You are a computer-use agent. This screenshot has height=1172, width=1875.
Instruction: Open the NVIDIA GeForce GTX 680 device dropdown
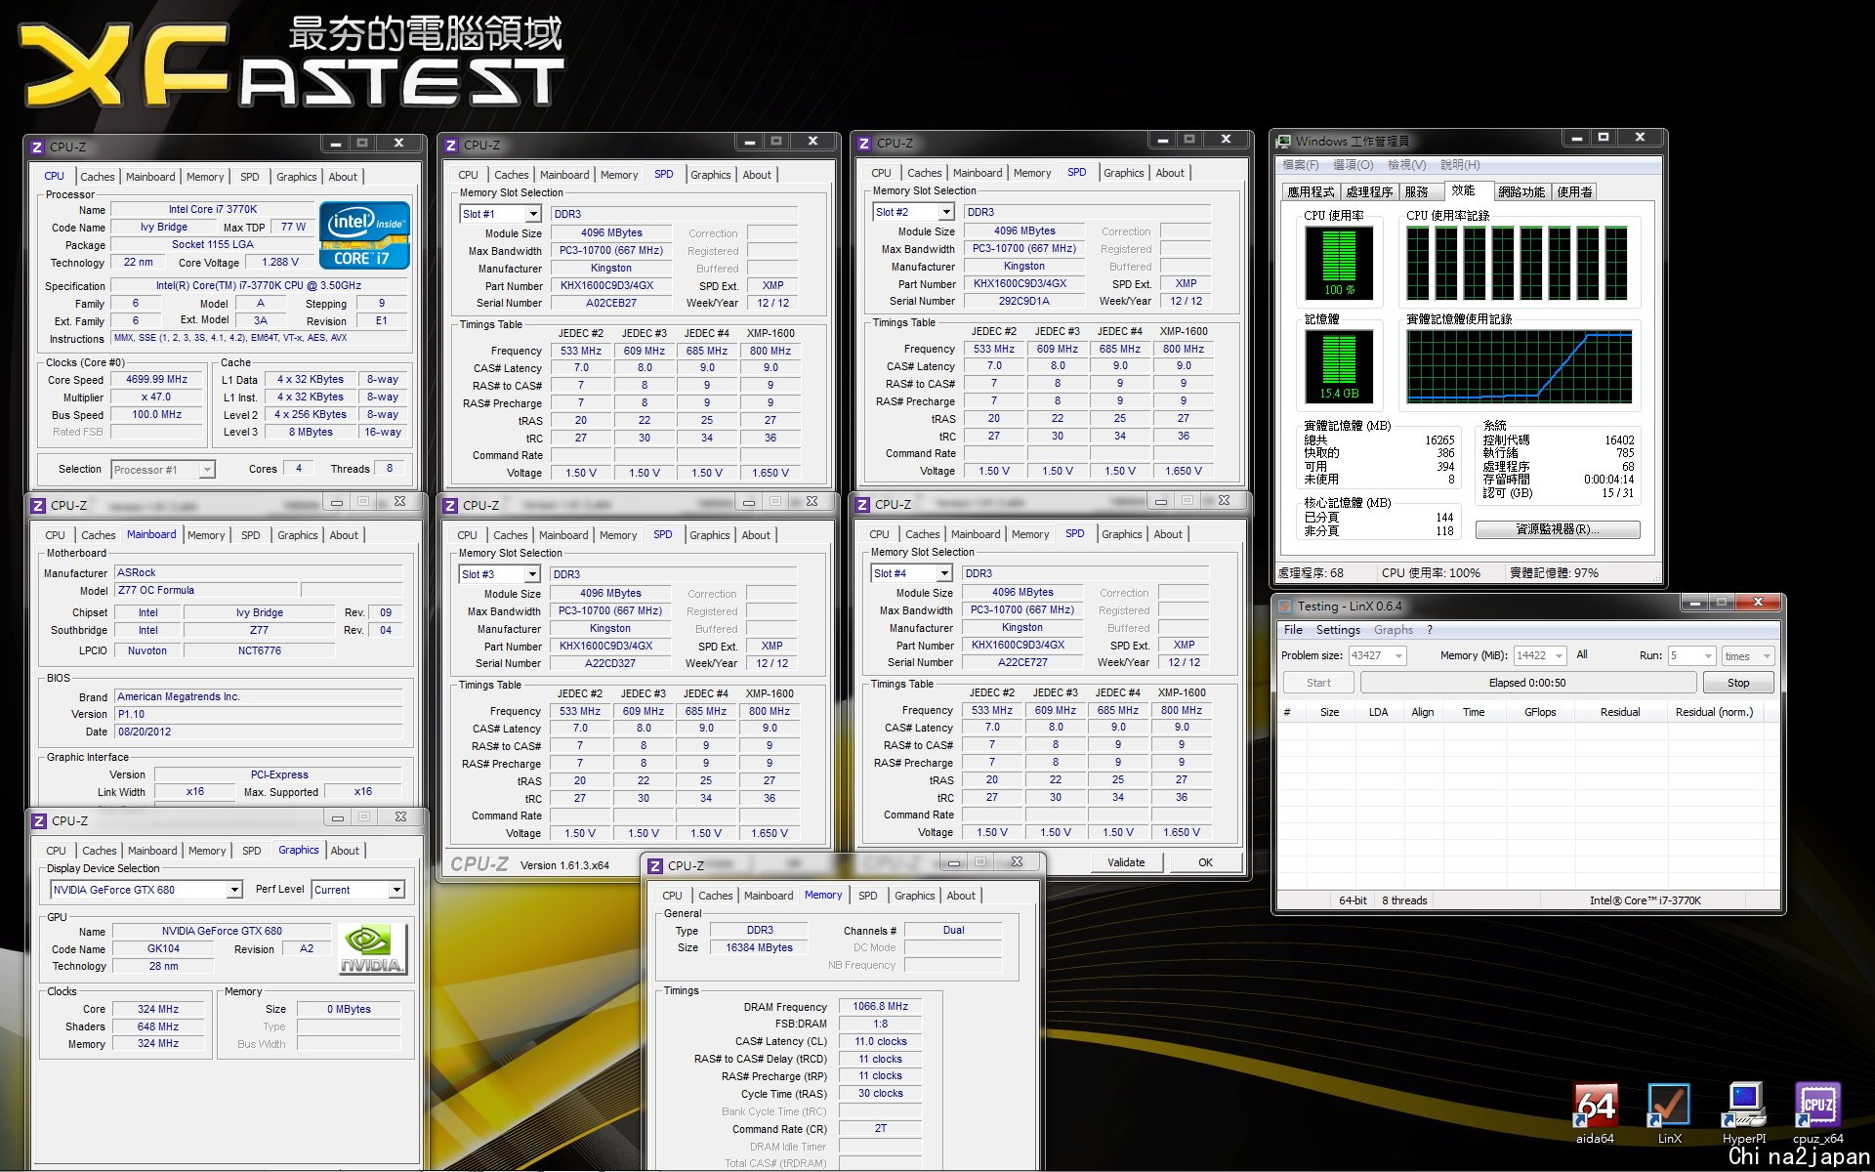pos(234,890)
